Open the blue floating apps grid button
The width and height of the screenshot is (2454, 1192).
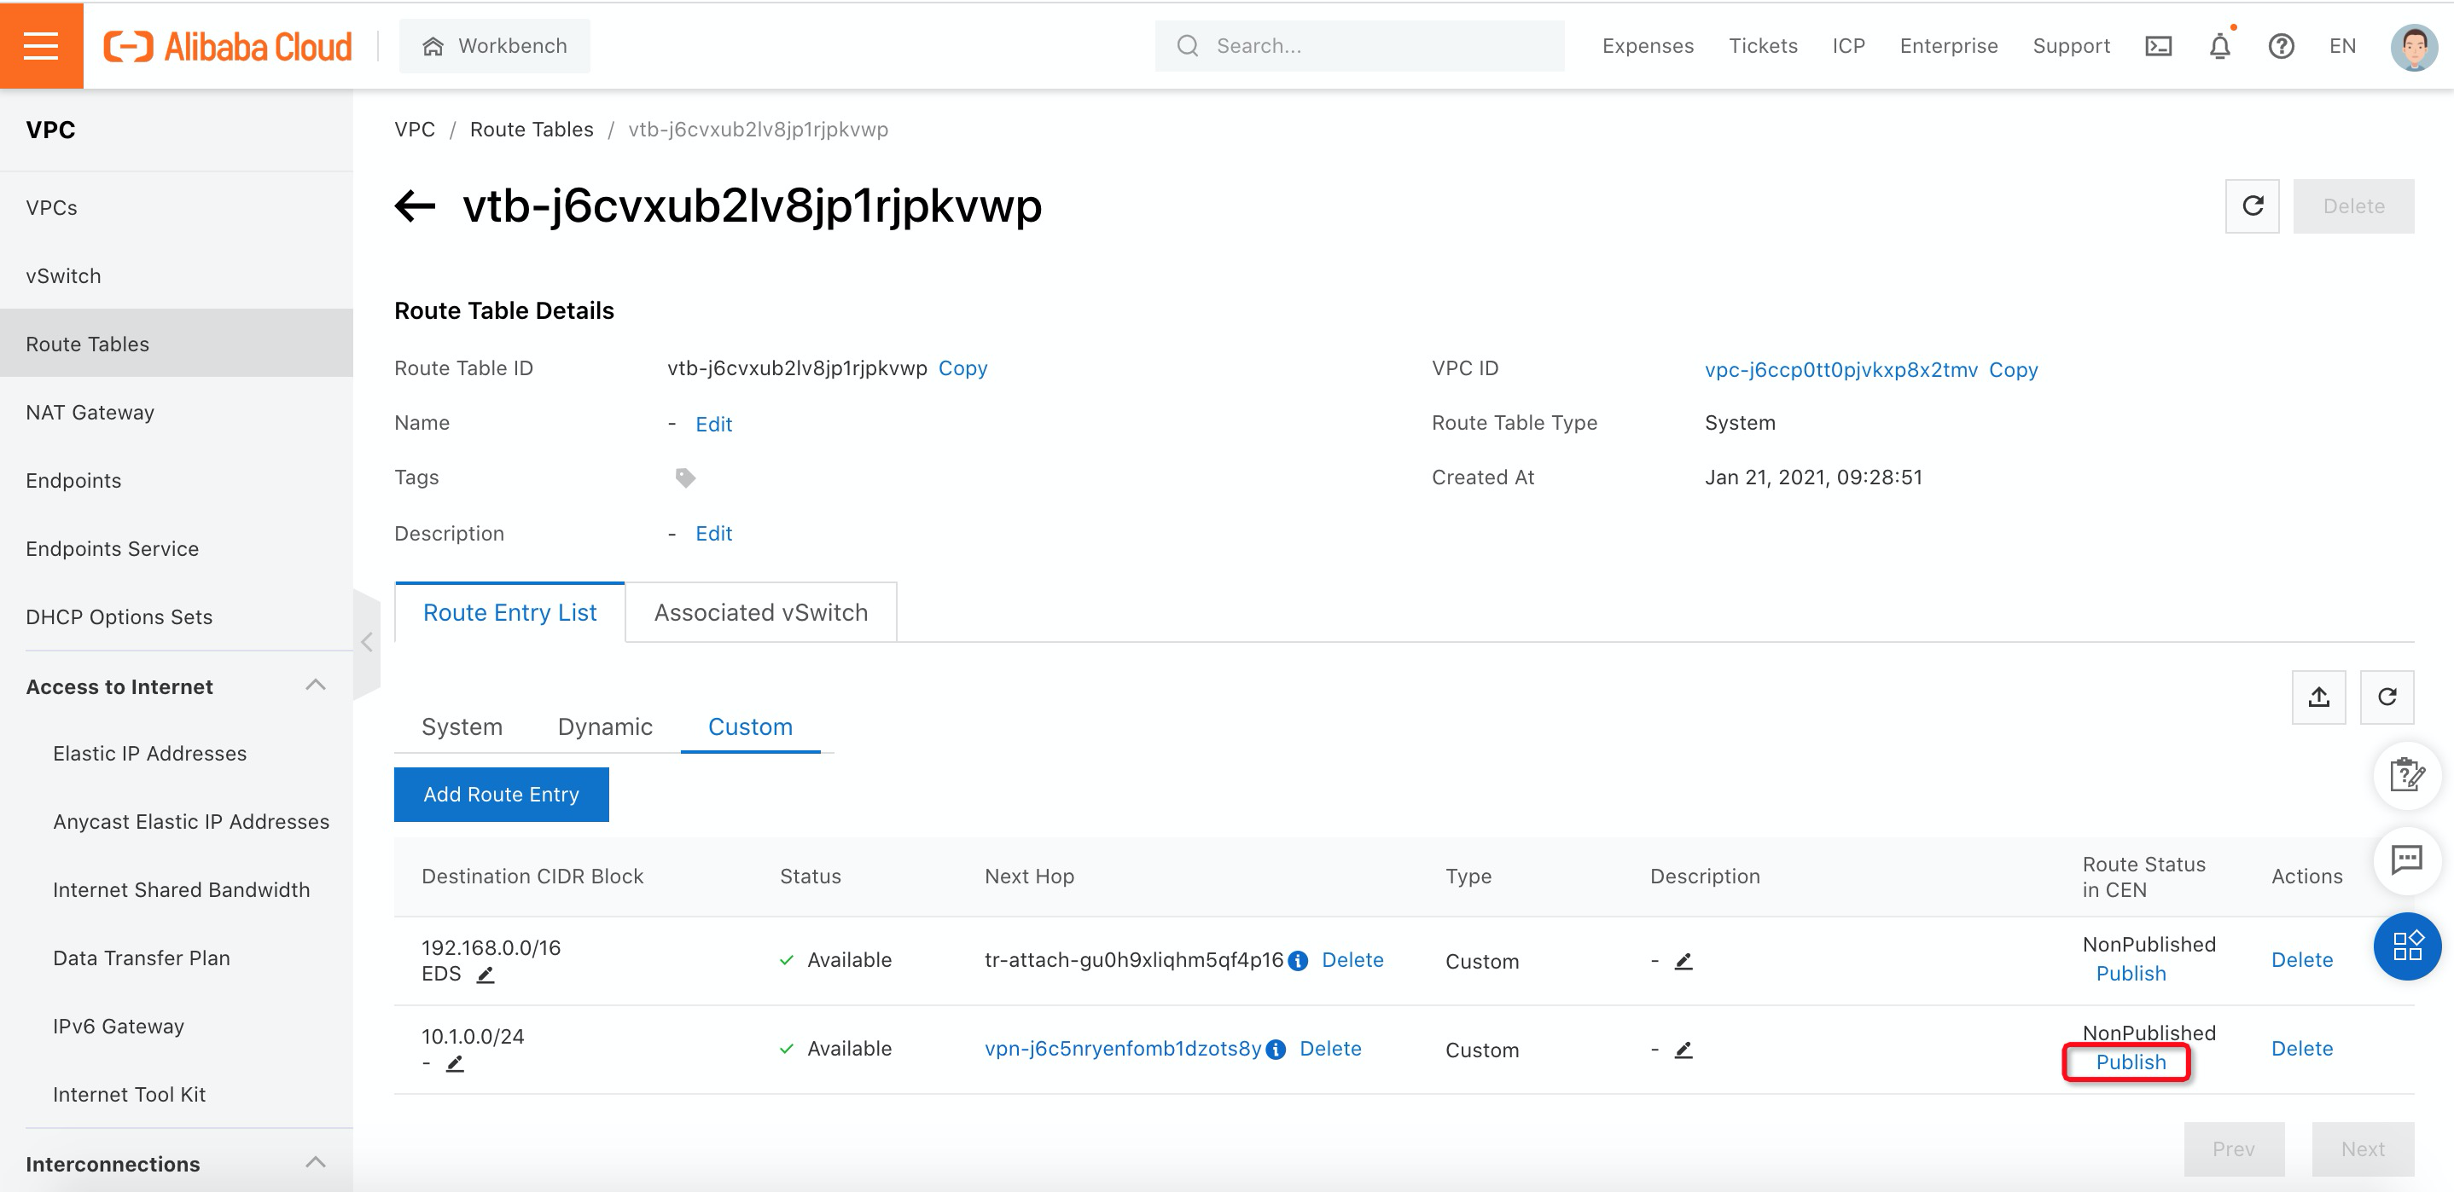pos(2406,946)
